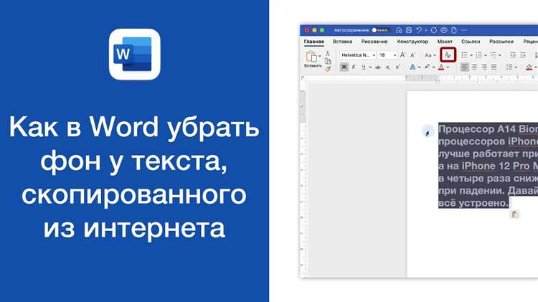Apply red font color
The width and height of the screenshot is (538, 302).
click(441, 67)
